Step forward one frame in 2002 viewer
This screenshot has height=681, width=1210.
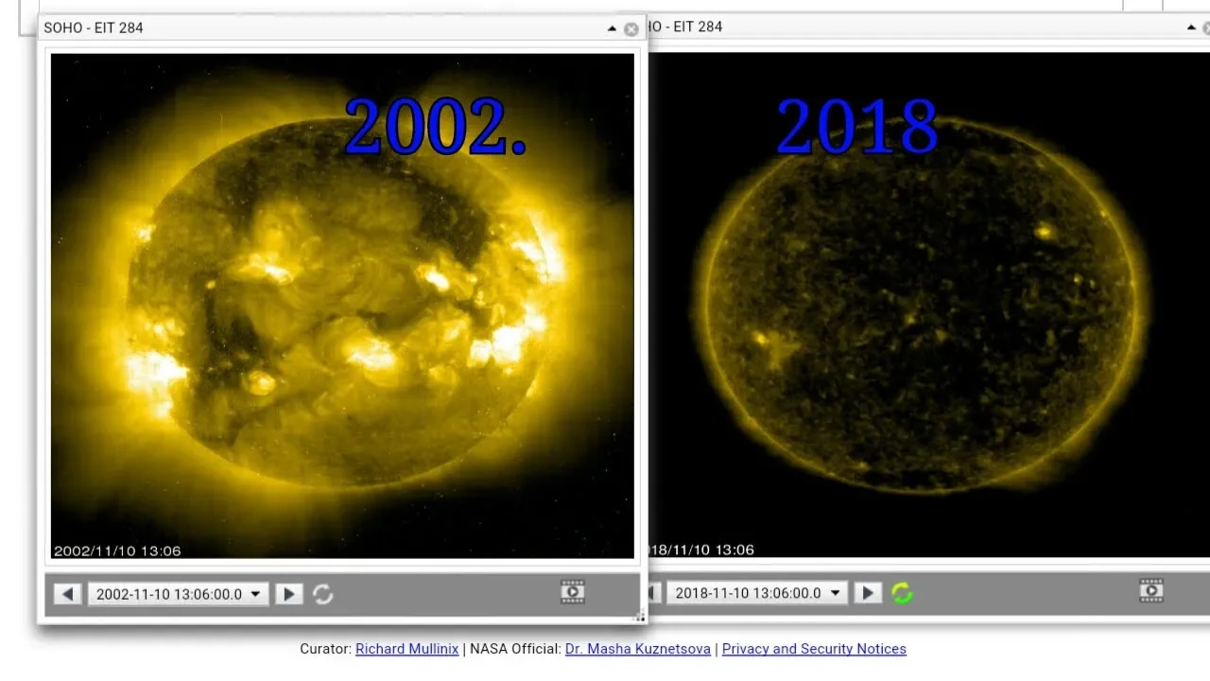pos(289,594)
